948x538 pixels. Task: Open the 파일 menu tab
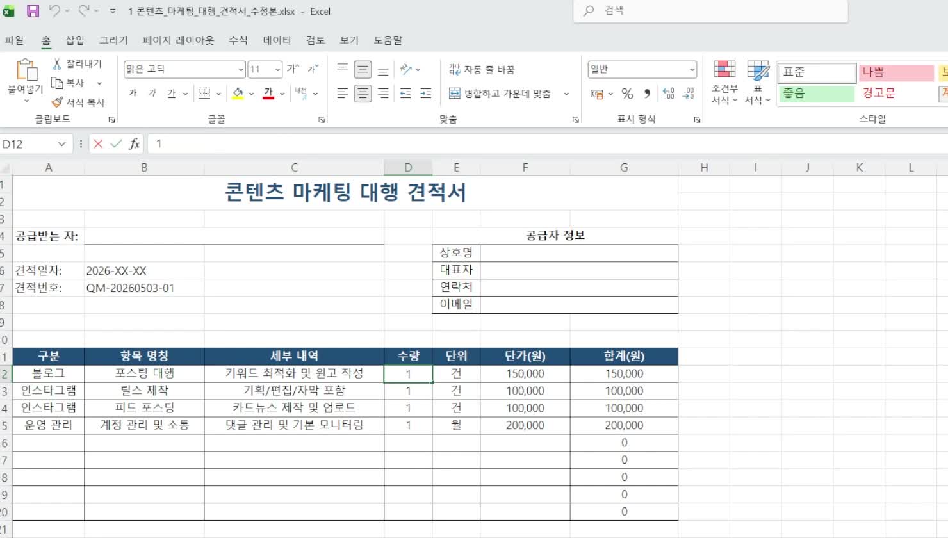[x=14, y=40]
